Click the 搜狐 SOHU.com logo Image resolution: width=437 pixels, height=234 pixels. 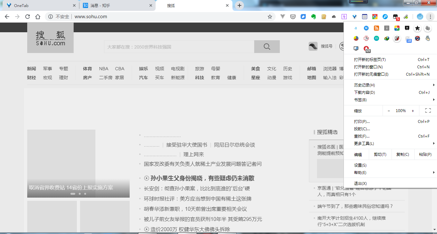pos(50,38)
